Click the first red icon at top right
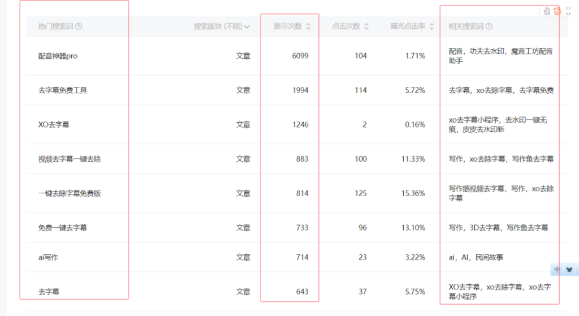This screenshot has height=316, width=579. click(546, 11)
